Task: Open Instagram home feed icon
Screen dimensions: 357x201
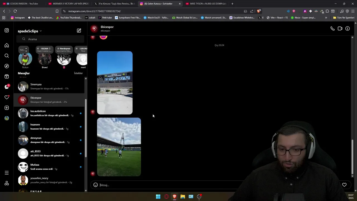Action: coord(7,45)
